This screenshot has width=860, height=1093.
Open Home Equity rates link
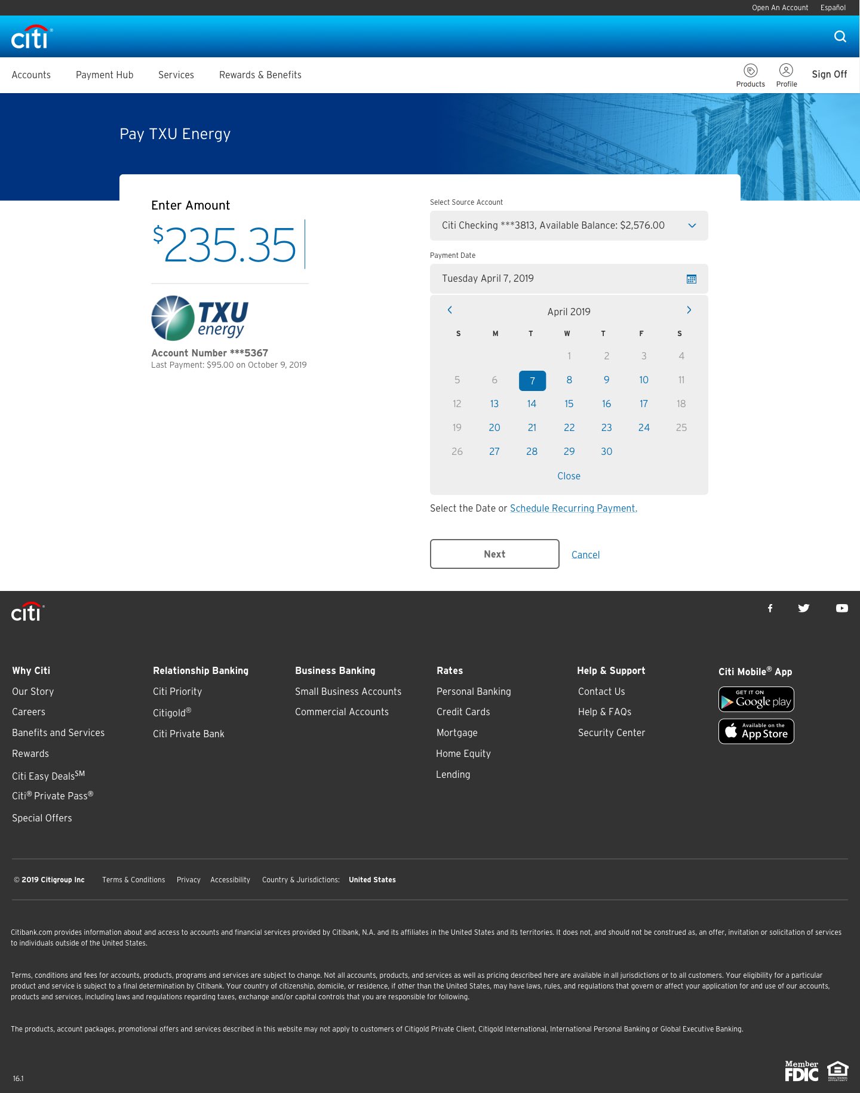463,753
